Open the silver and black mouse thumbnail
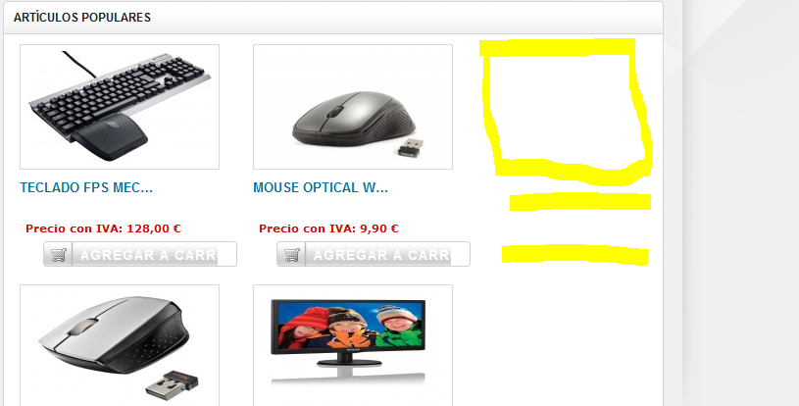This screenshot has width=799, height=406. click(120, 345)
